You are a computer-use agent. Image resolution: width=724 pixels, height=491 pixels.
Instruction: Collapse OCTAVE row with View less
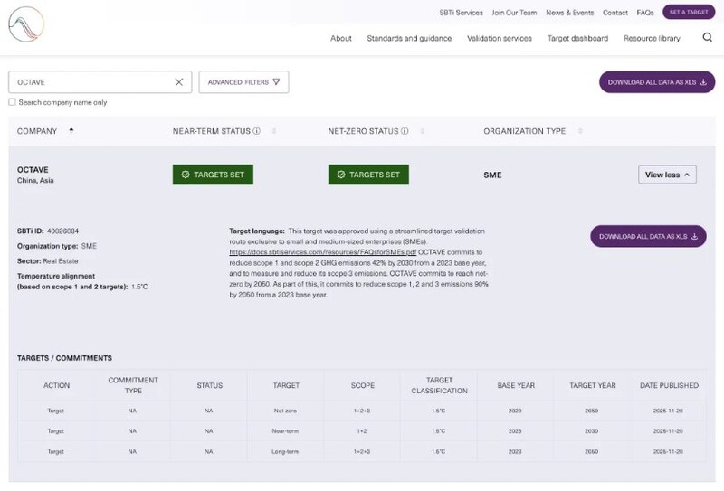coord(667,175)
